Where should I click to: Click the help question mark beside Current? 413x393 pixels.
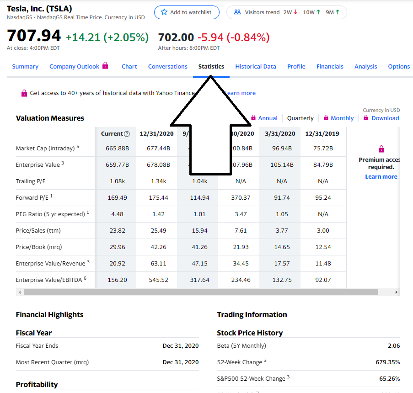pyautogui.click(x=127, y=134)
